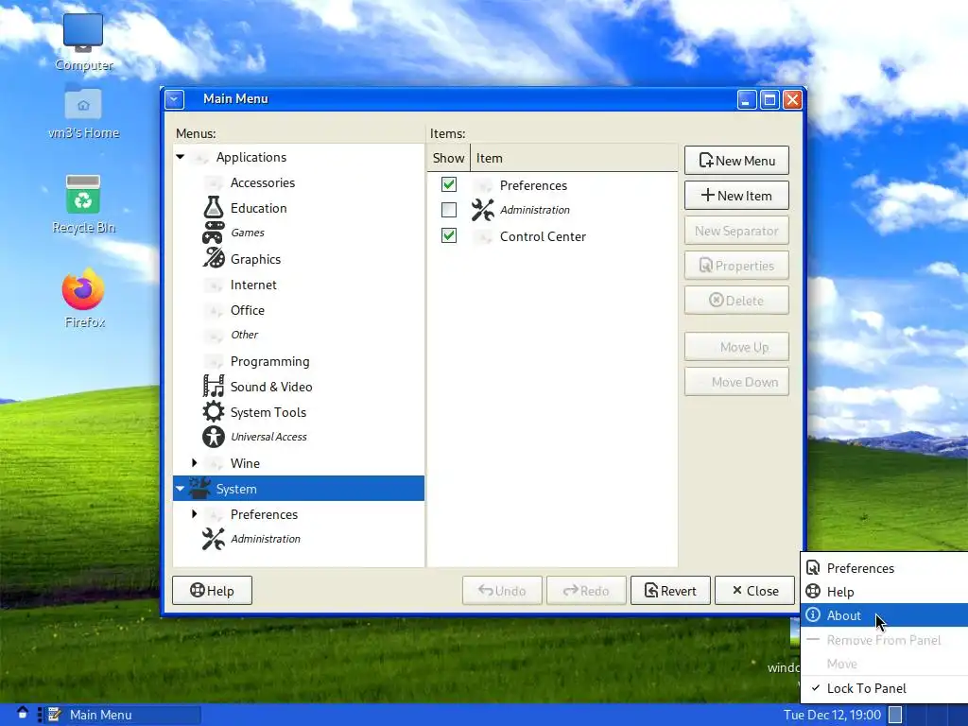Click the Help lifebuoy icon in context menu
The image size is (968, 726).
(x=813, y=592)
